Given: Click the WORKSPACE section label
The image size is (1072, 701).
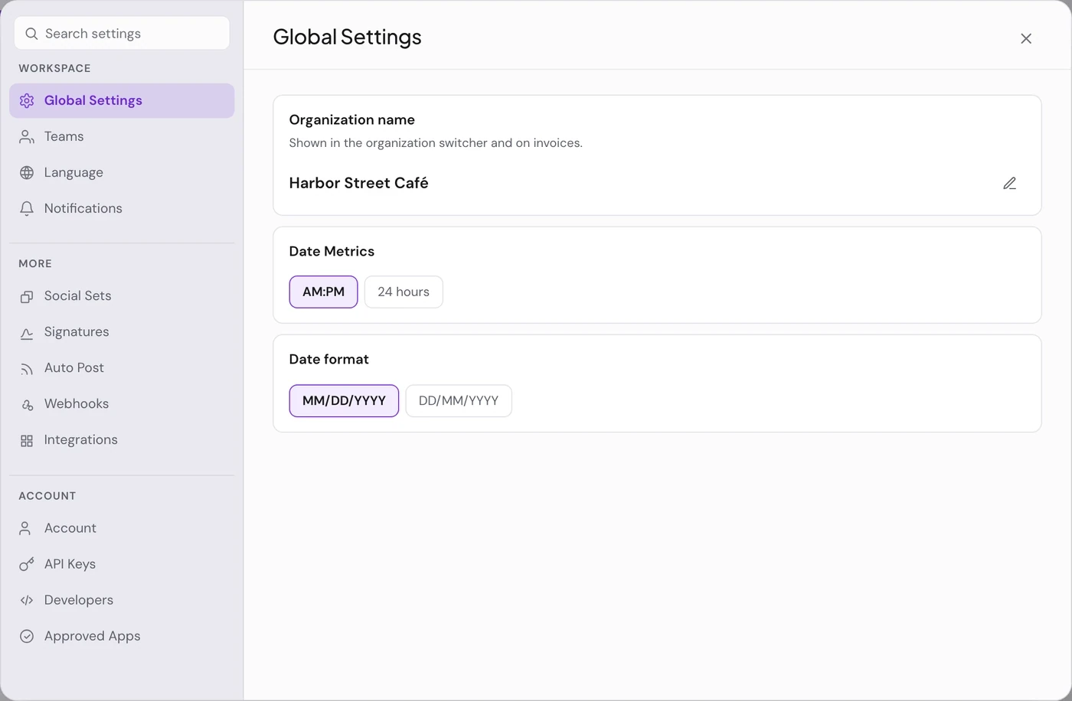Looking at the screenshot, I should point(54,68).
